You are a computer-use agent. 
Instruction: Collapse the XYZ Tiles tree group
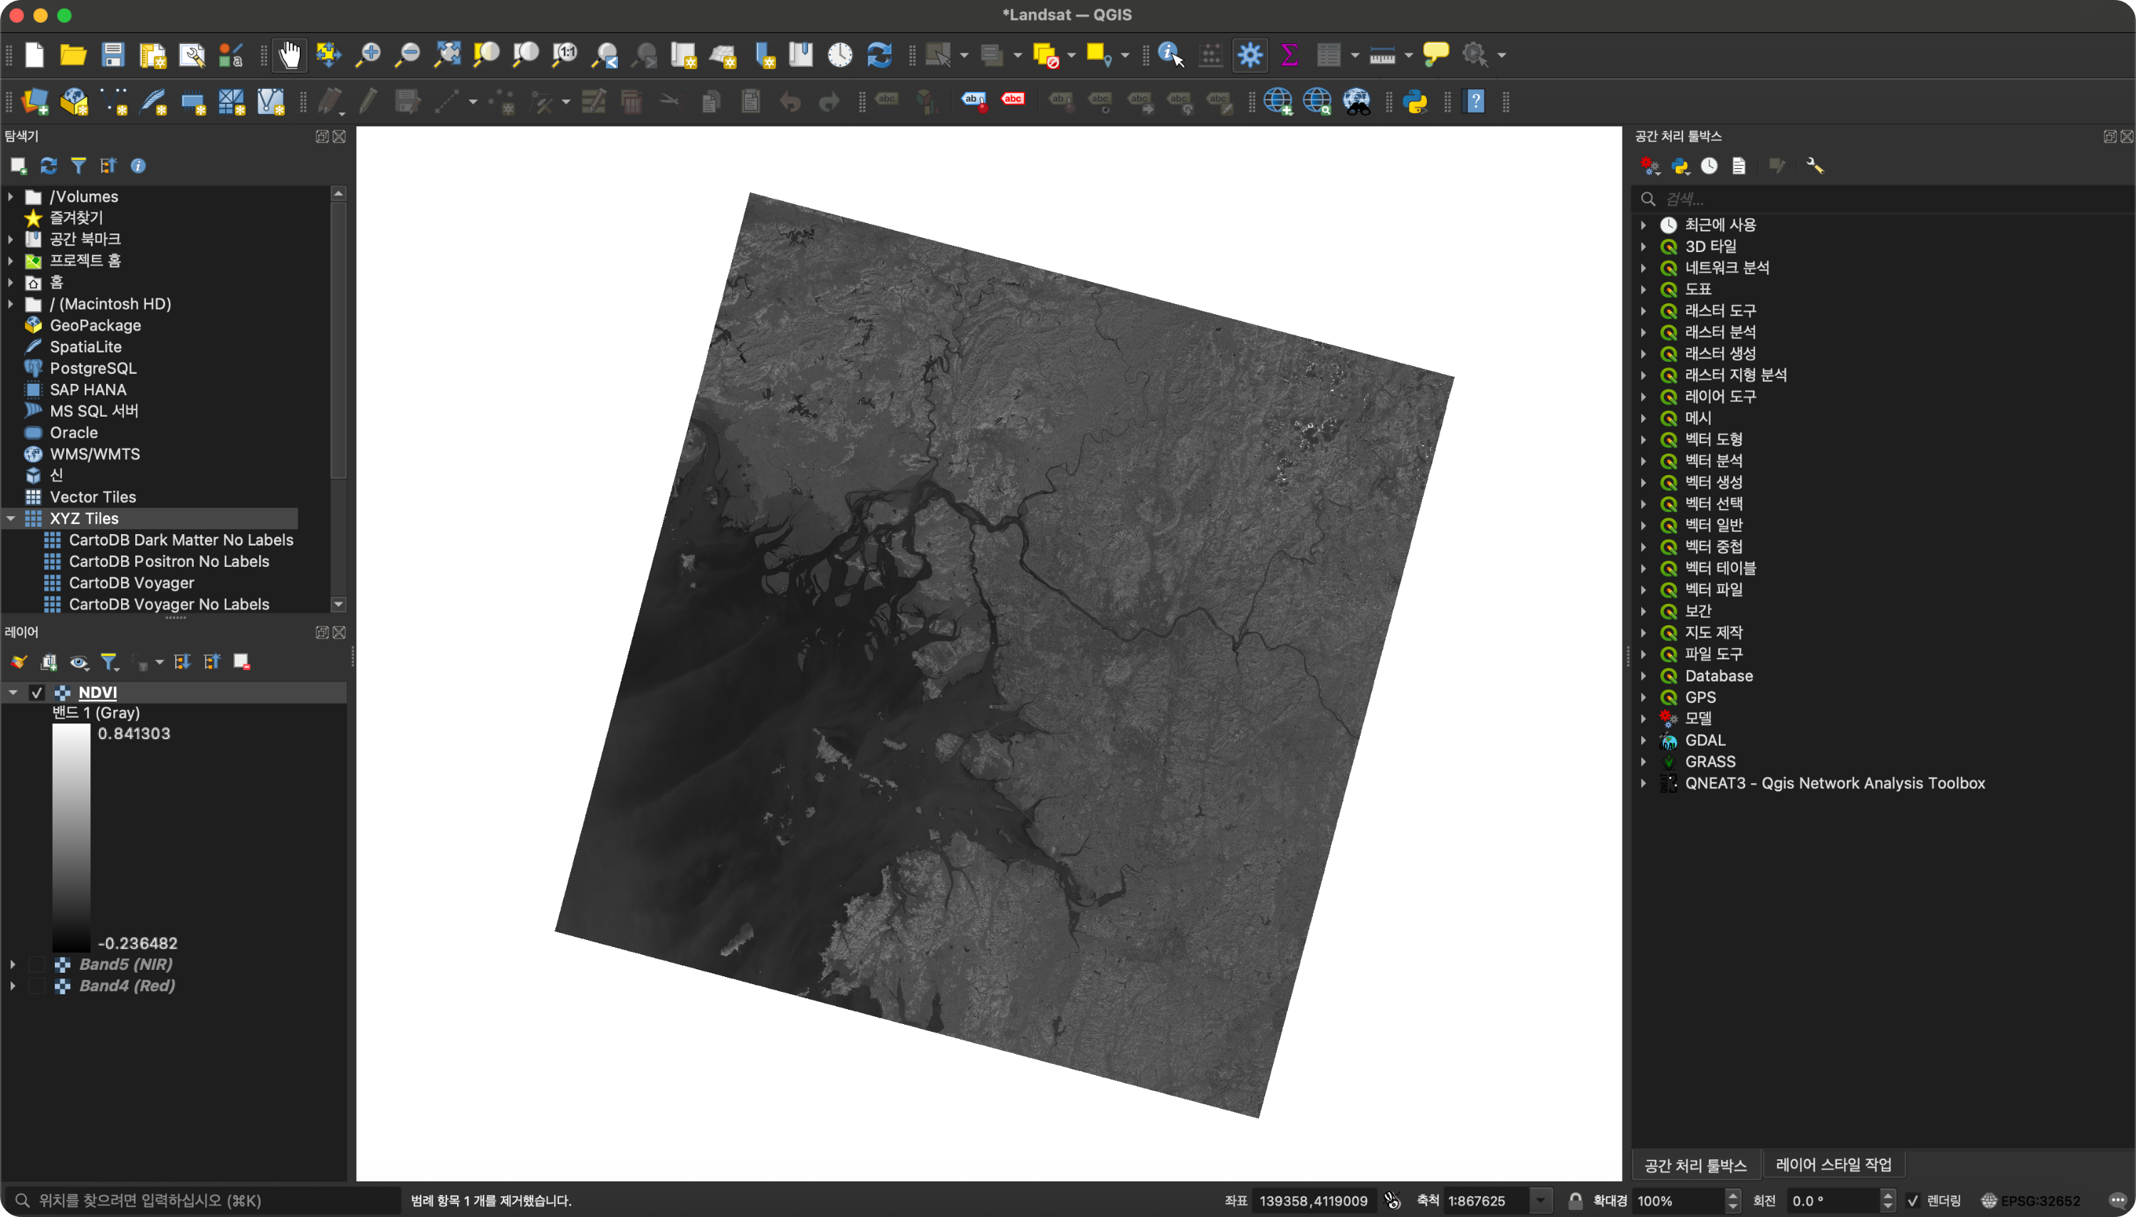click(x=11, y=518)
